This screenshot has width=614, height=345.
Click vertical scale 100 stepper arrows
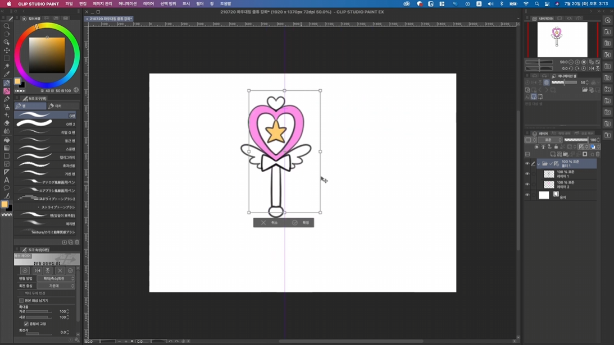click(x=68, y=317)
